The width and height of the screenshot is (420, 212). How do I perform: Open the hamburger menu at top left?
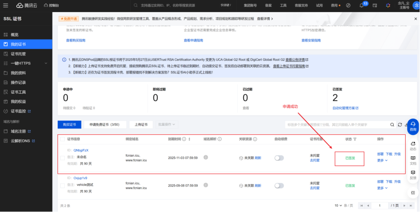[x=6, y=5]
